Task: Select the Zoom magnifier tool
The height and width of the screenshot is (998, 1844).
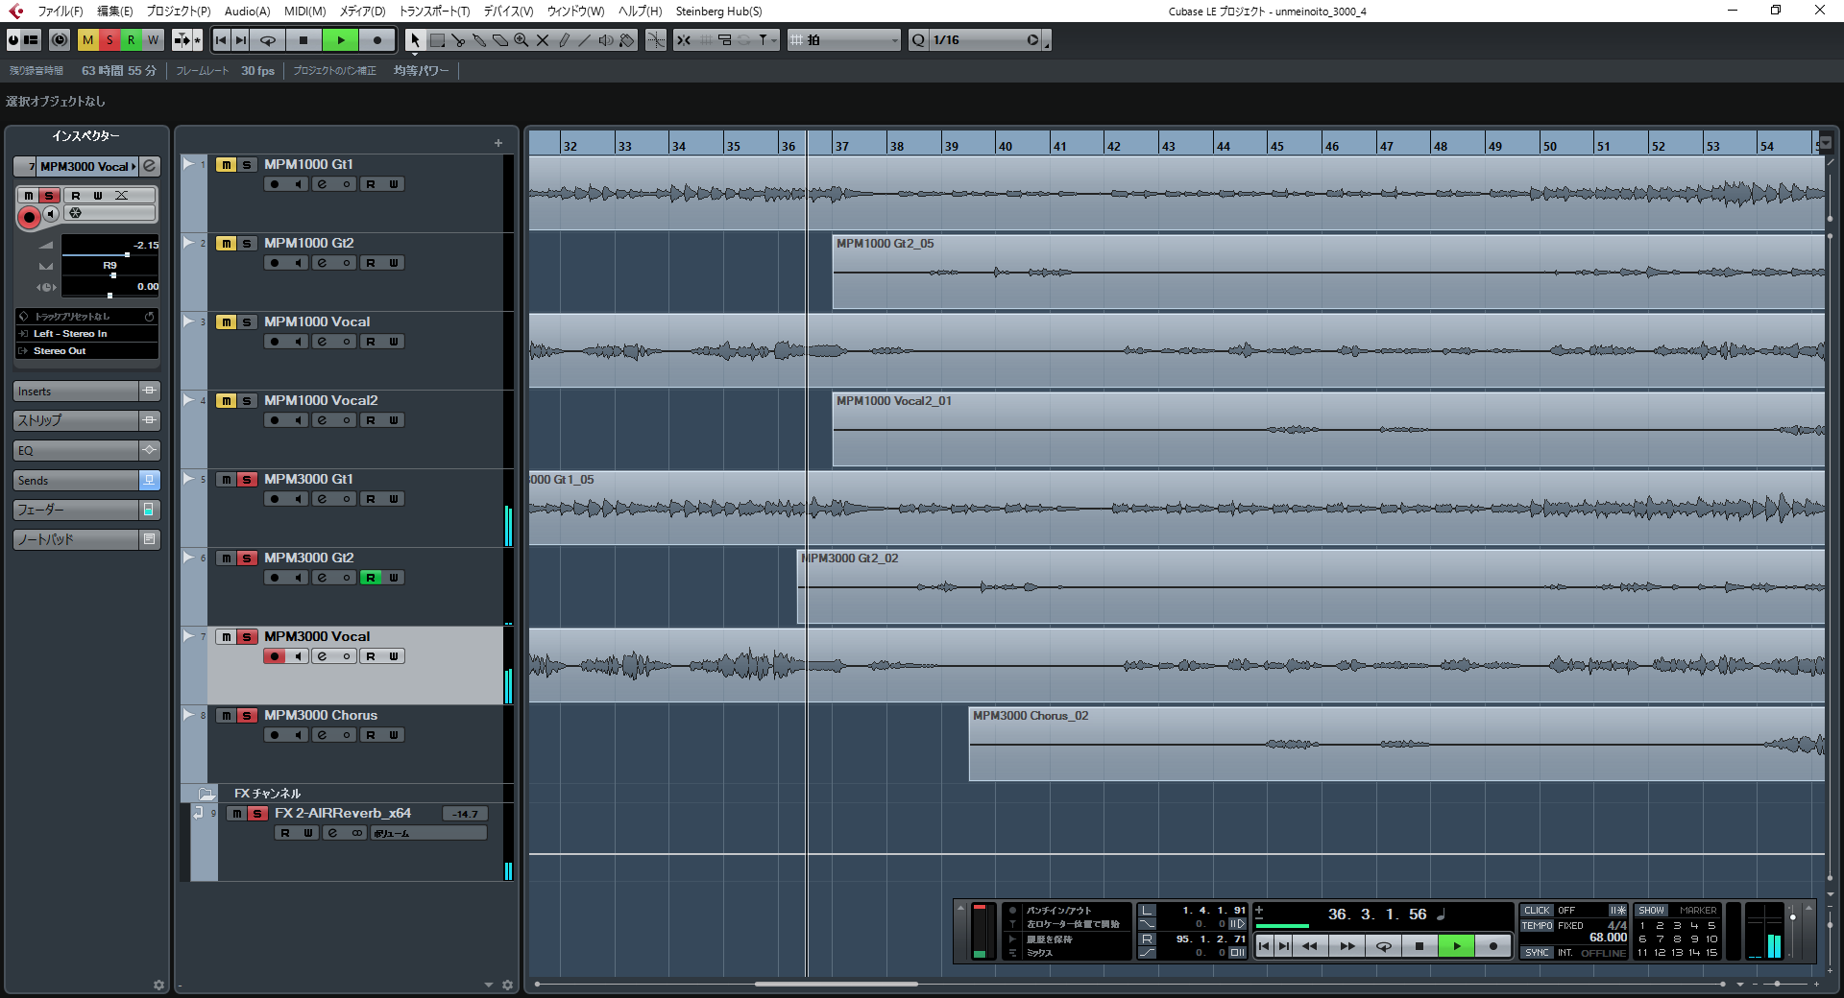Action: (522, 40)
